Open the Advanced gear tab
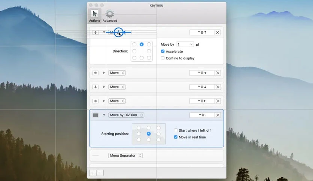This screenshot has width=313, height=181. pos(110,16)
